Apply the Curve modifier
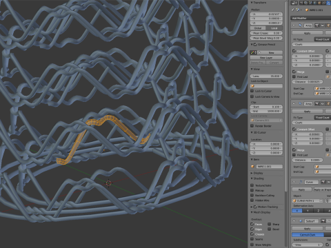 [302, 189]
